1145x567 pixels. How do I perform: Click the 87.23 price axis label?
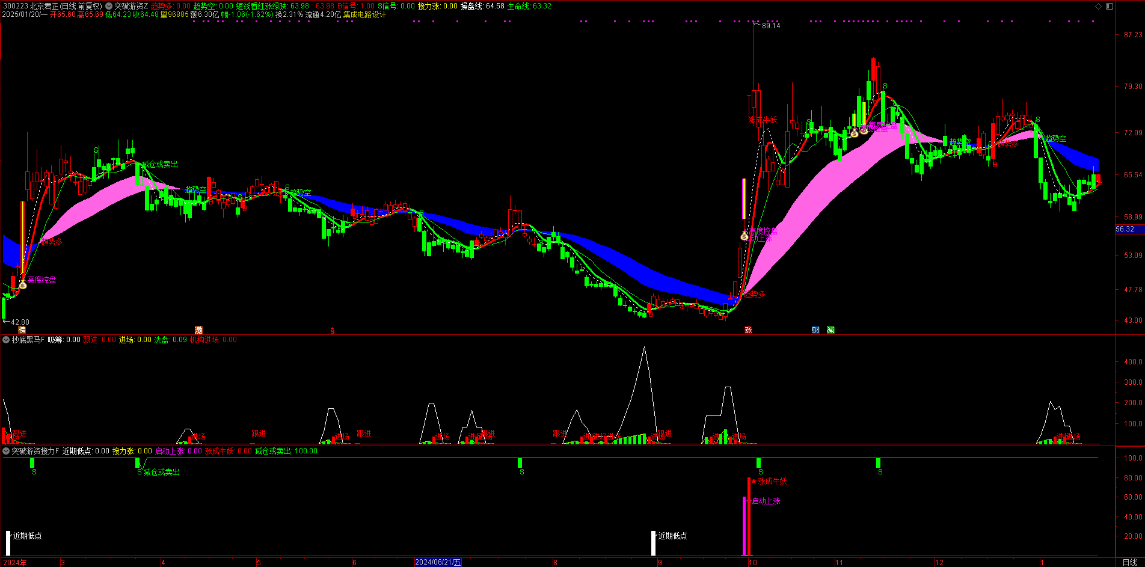point(1133,35)
